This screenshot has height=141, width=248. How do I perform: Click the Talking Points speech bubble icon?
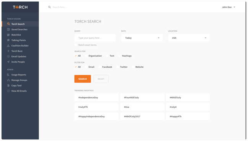point(8,40)
